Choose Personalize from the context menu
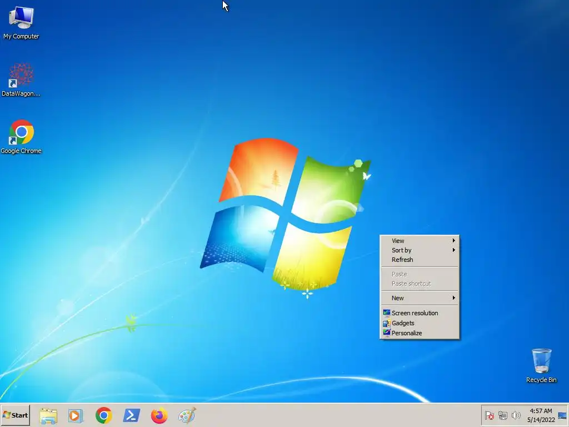569x427 pixels. [x=420, y=333]
